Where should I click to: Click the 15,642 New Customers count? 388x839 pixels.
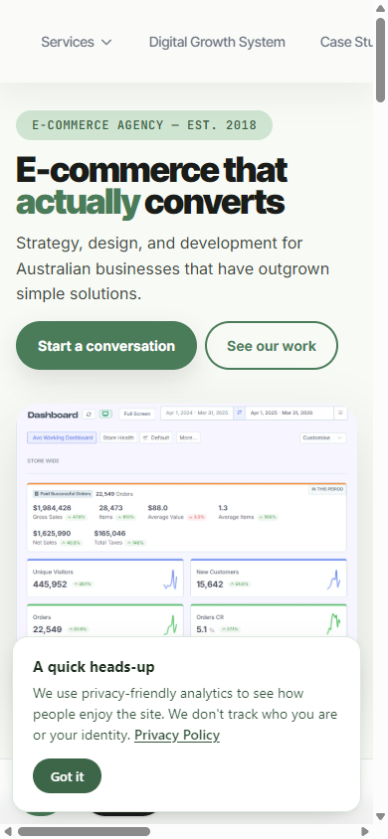(210, 585)
